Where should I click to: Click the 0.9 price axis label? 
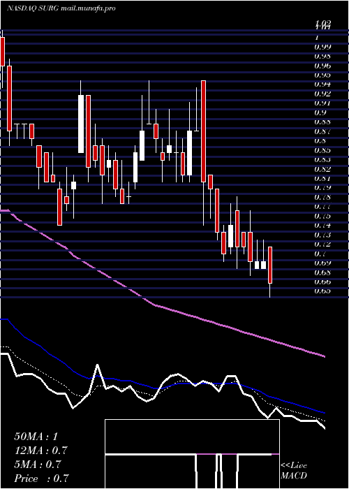[x=320, y=112]
